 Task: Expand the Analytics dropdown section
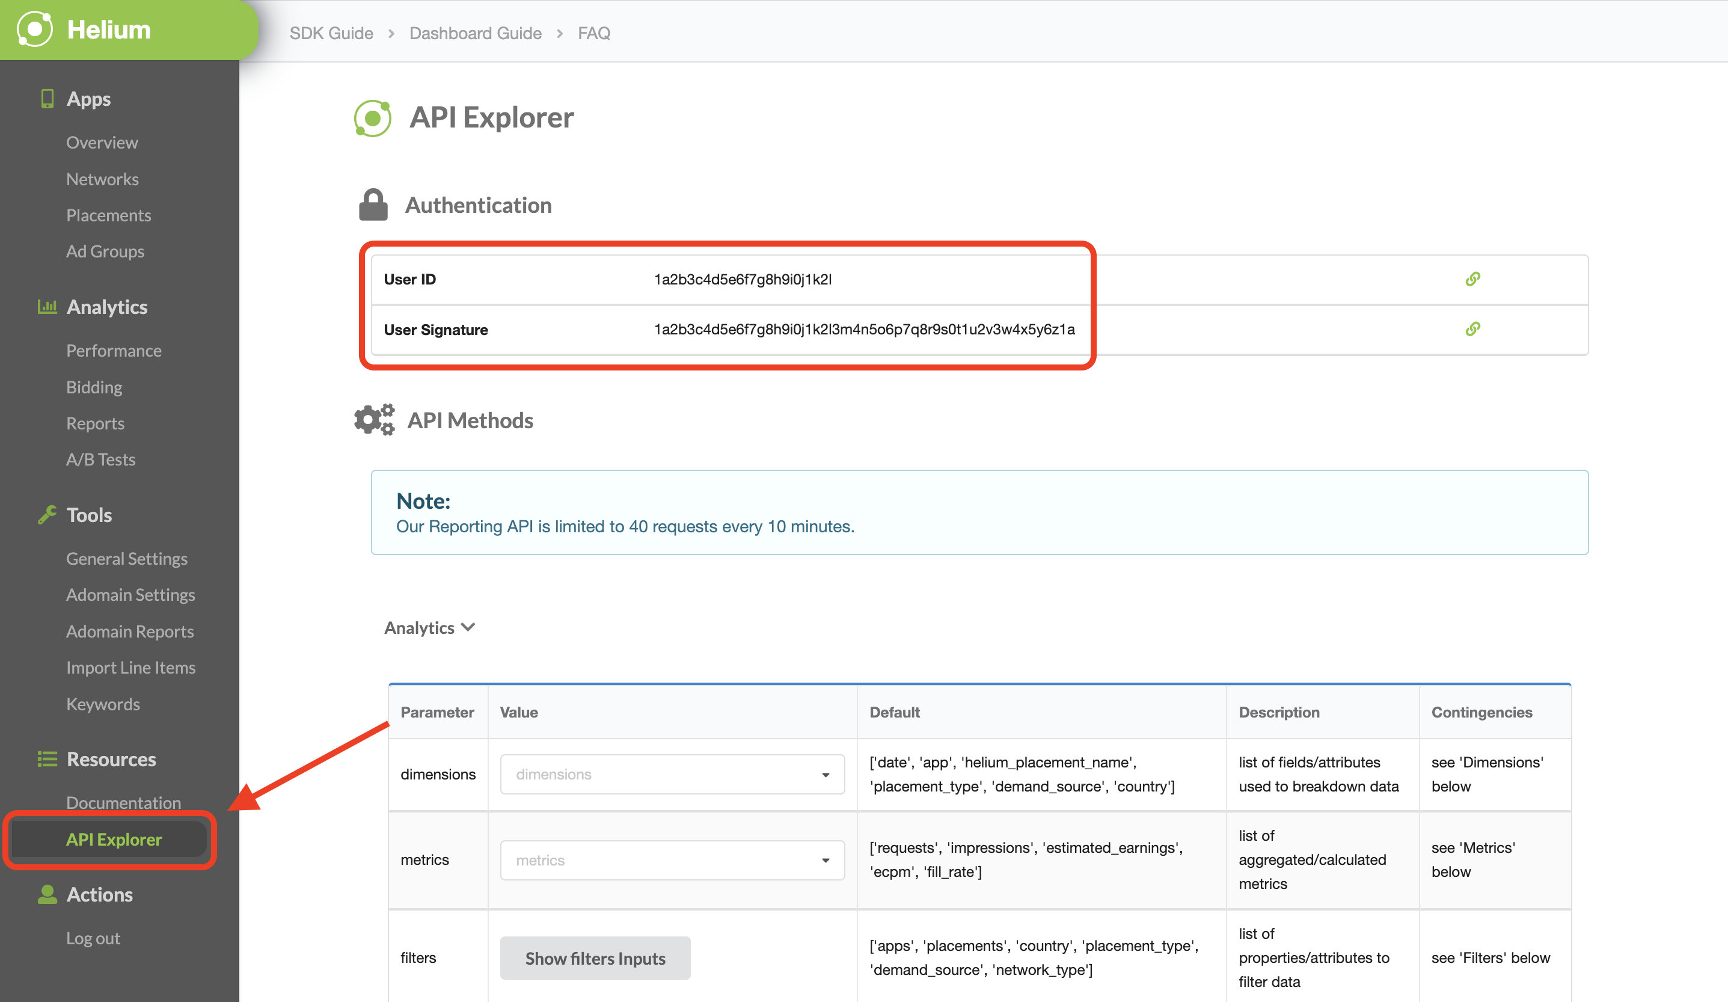pyautogui.click(x=429, y=626)
